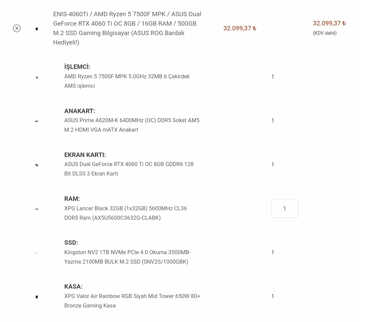Focus the RAM quantity input box
Screen dimensions: 365x322
coord(285,209)
